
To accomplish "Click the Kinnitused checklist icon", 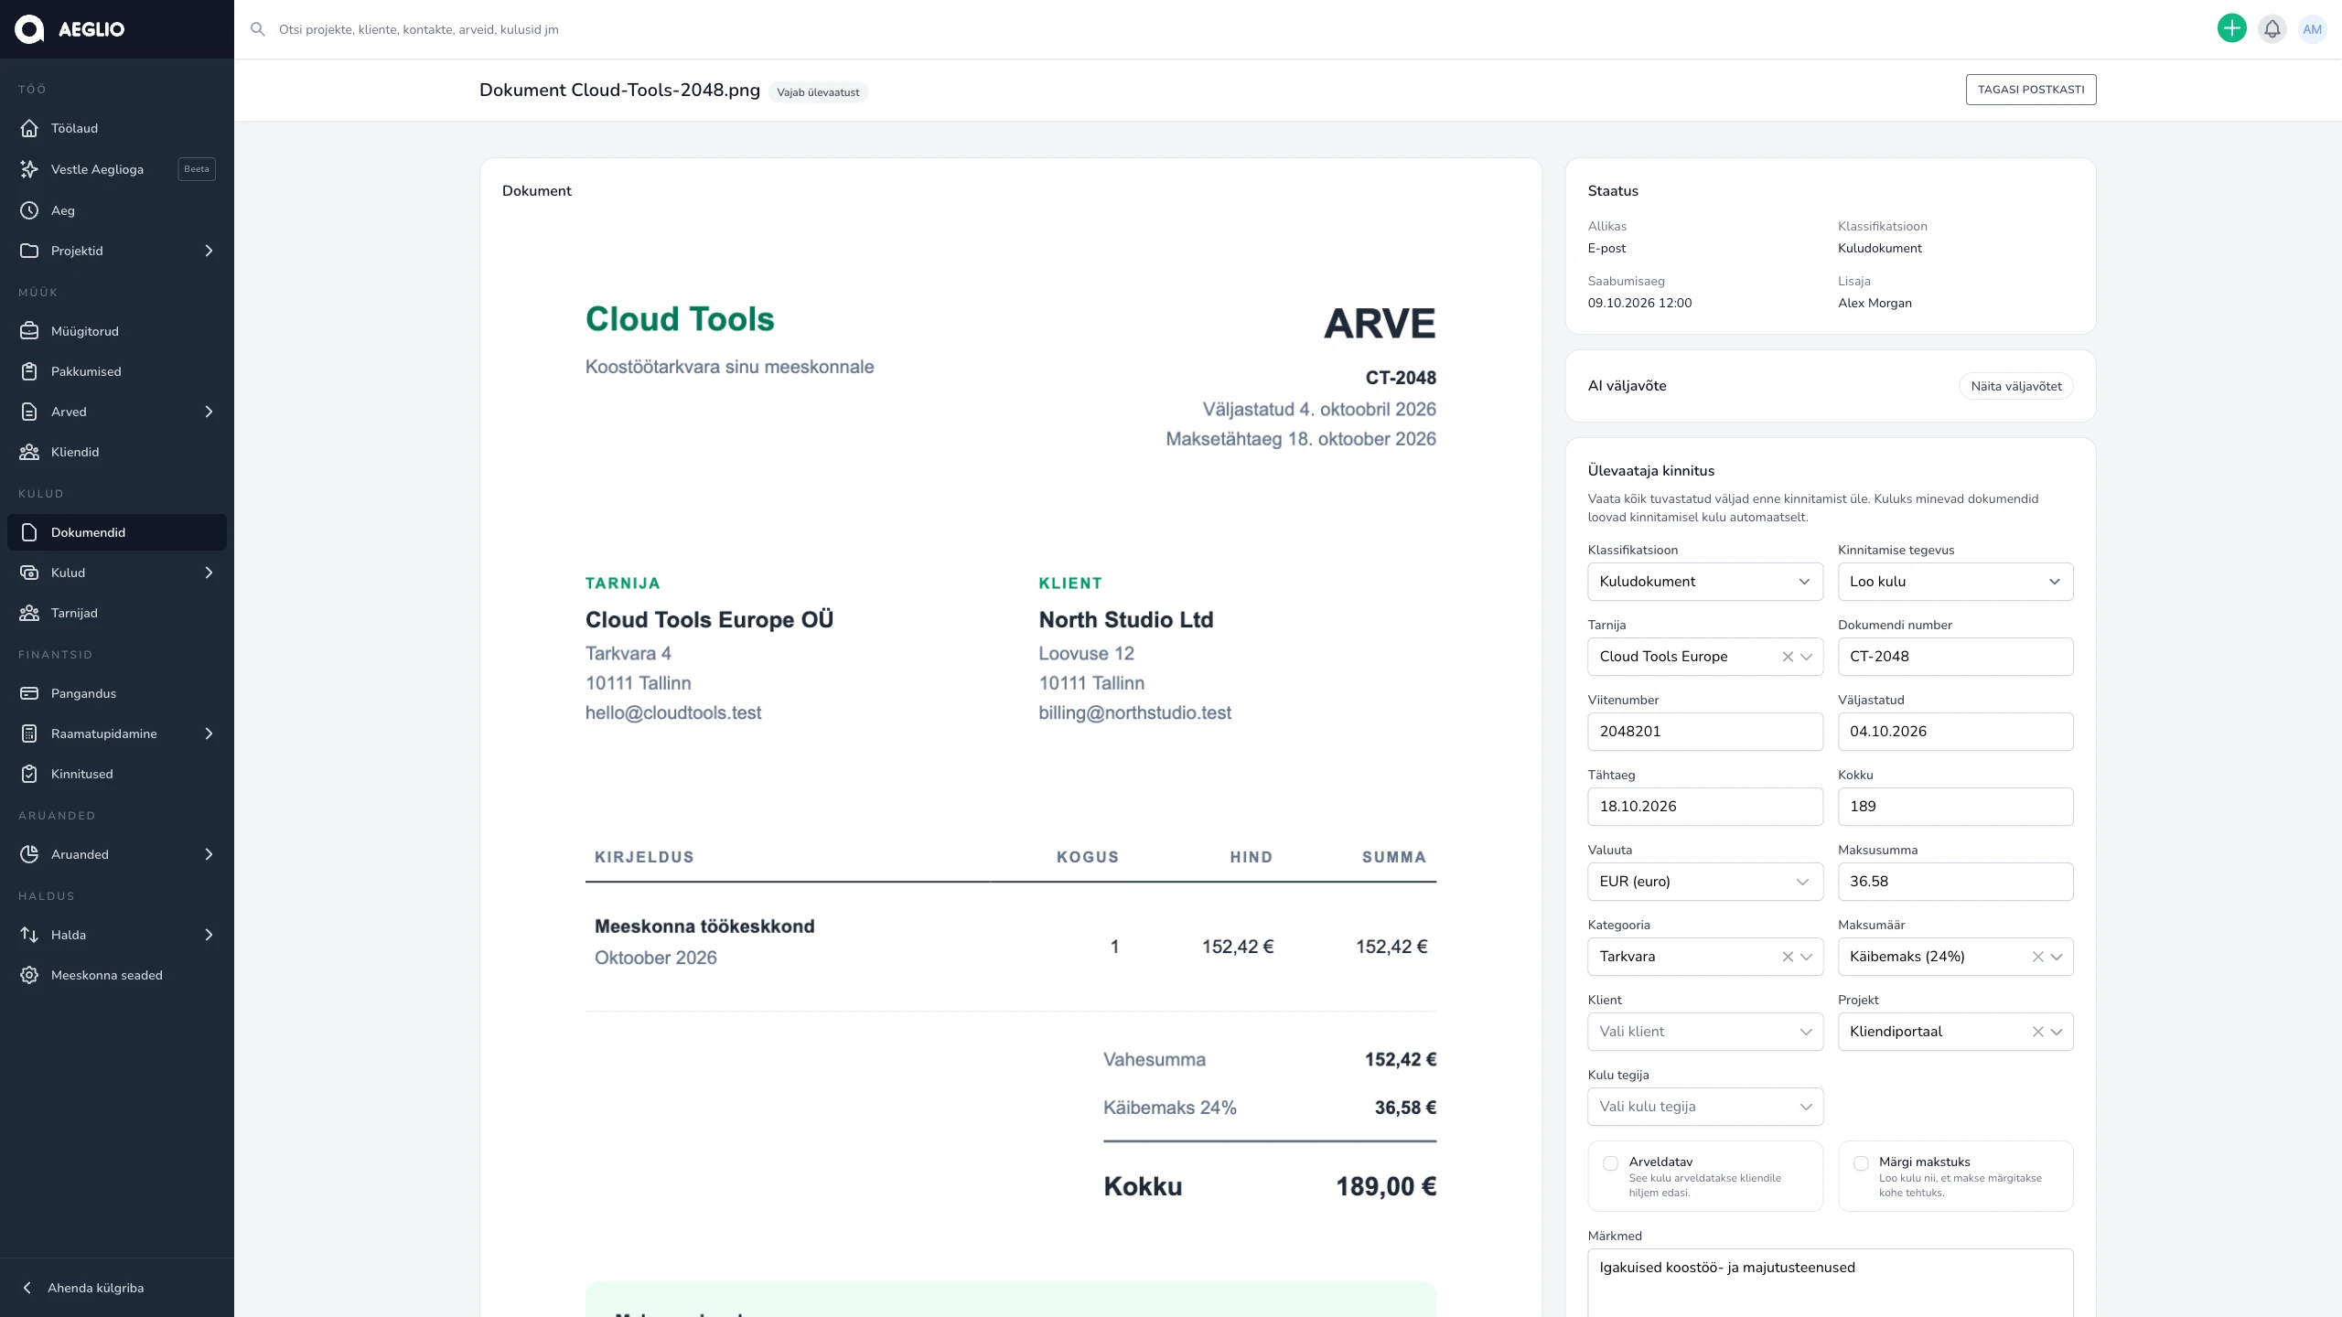I will coord(29,774).
